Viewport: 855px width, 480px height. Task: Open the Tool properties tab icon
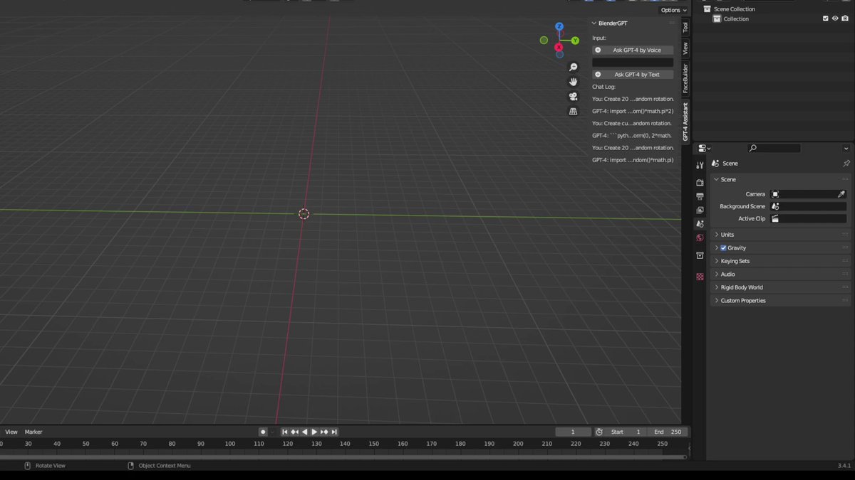point(700,165)
